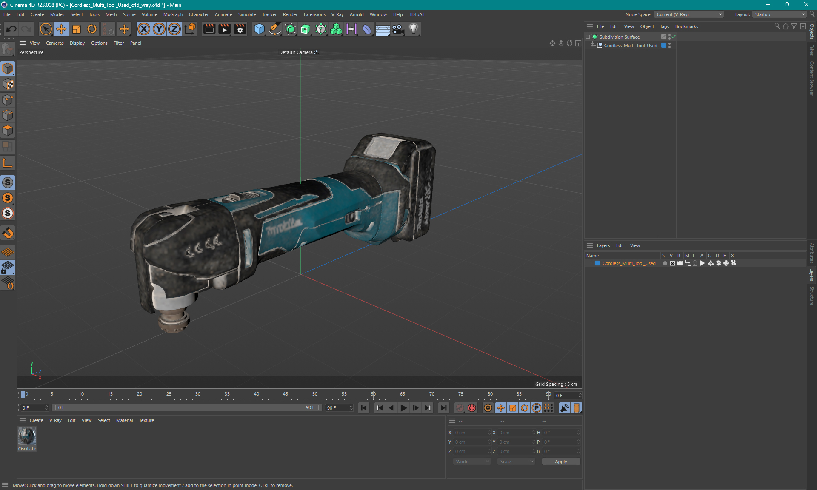
Task: Click Render View clapperboard icon
Action: pyautogui.click(x=209, y=29)
